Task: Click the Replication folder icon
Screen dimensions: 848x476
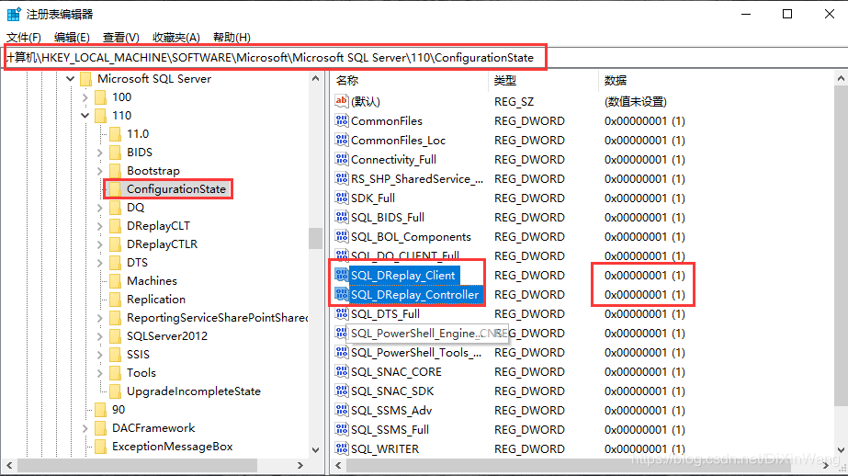Action: click(x=115, y=300)
